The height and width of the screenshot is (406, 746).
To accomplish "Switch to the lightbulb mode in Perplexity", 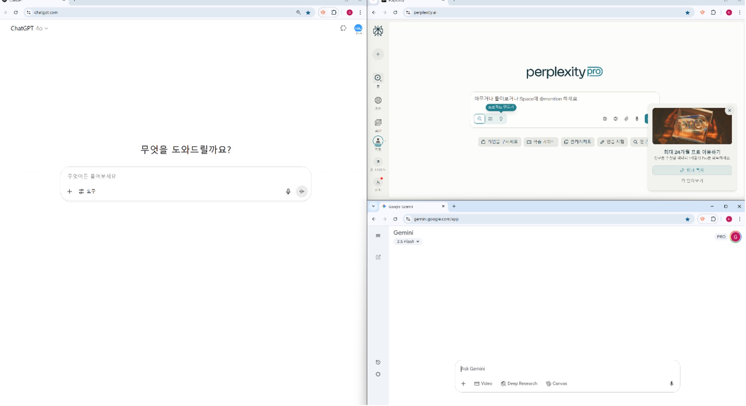I will pyautogui.click(x=501, y=119).
